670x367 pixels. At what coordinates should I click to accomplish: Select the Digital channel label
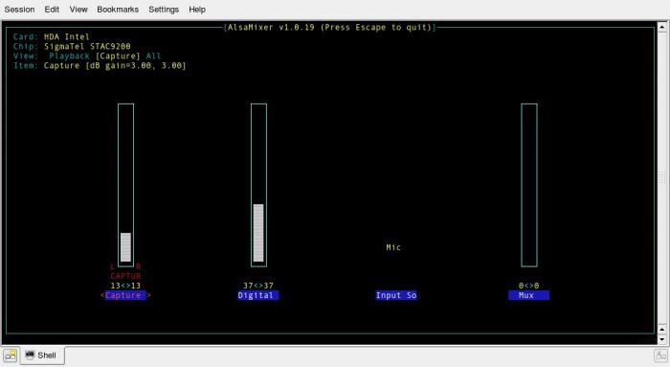(258, 295)
